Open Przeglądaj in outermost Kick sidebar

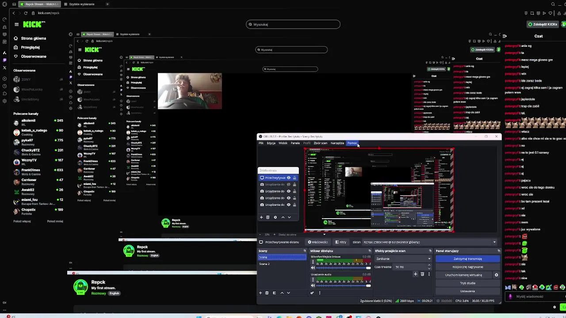coord(30,47)
